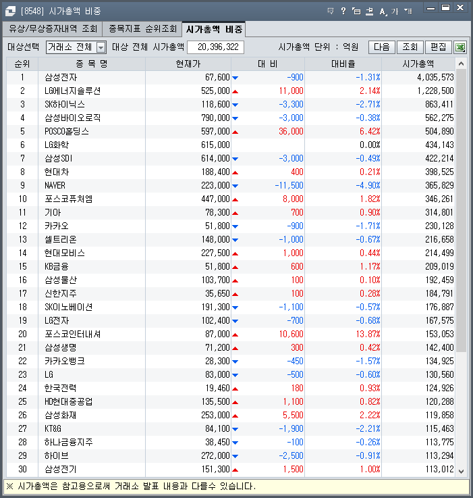Image resolution: width=473 pixels, height=498 pixels.
Task: Click the scrollbar down arrow
Action: click(x=462, y=472)
